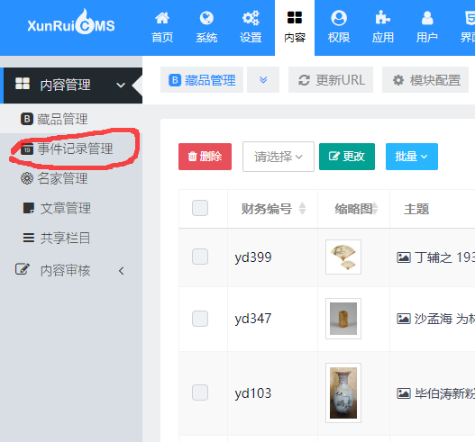Expand the 批量 batch dropdown button
Viewport: 475px width, 442px height.
411,157
